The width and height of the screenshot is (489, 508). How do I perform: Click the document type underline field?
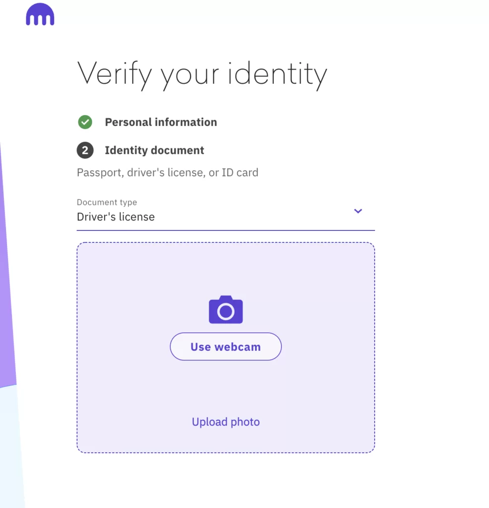click(226, 229)
